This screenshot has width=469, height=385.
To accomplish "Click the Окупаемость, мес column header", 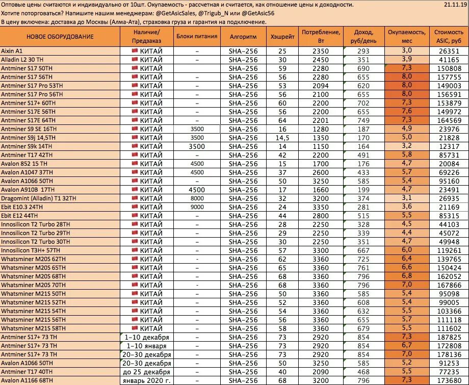I will pos(408,36).
